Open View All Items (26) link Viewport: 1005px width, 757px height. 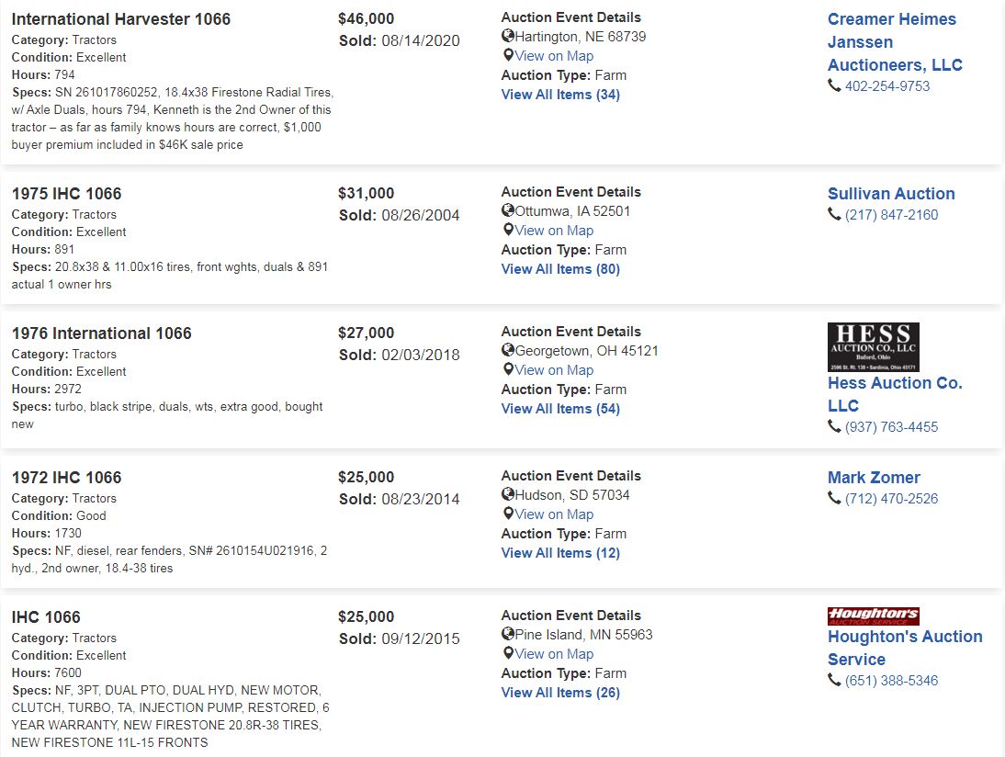coord(560,693)
